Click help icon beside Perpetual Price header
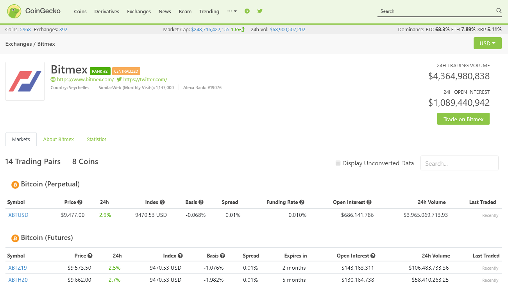This screenshot has width=508, height=297. 80,202
